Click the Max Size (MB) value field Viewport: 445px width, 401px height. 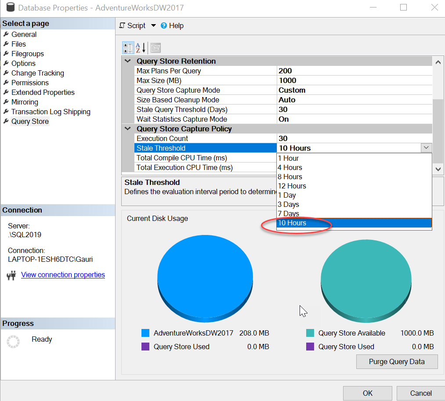(x=354, y=80)
